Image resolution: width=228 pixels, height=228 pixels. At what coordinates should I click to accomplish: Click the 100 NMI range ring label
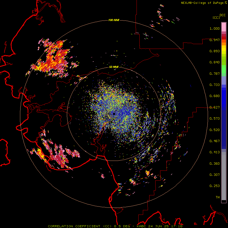pos(114,20)
